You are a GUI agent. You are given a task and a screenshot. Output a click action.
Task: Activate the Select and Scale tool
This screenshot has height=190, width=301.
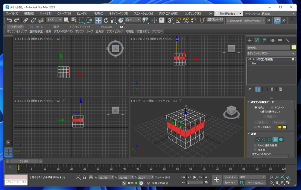point(113,20)
